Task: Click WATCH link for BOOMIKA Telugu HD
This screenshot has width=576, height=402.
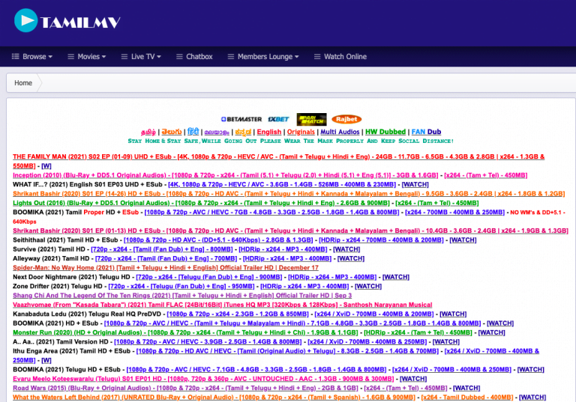Action: pyautogui.click(x=531, y=369)
